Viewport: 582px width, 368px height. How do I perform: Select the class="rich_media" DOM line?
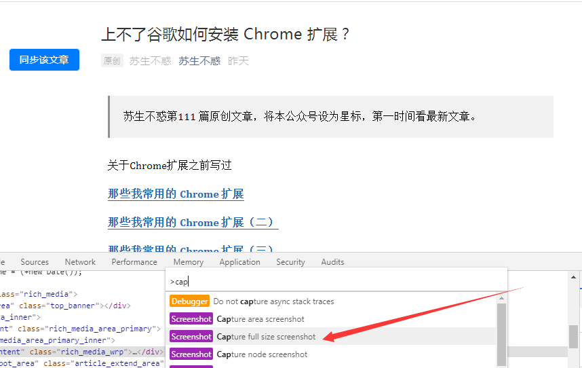39,294
